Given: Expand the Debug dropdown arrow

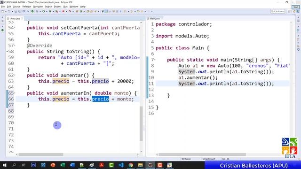Looking at the screenshot, I should click(x=40, y=11).
